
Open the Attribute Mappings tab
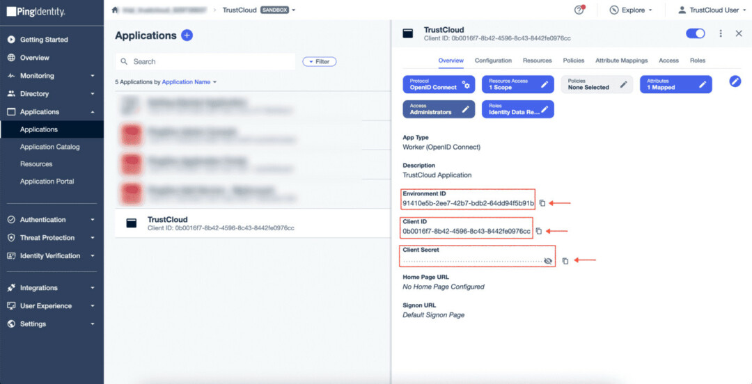[622, 61]
